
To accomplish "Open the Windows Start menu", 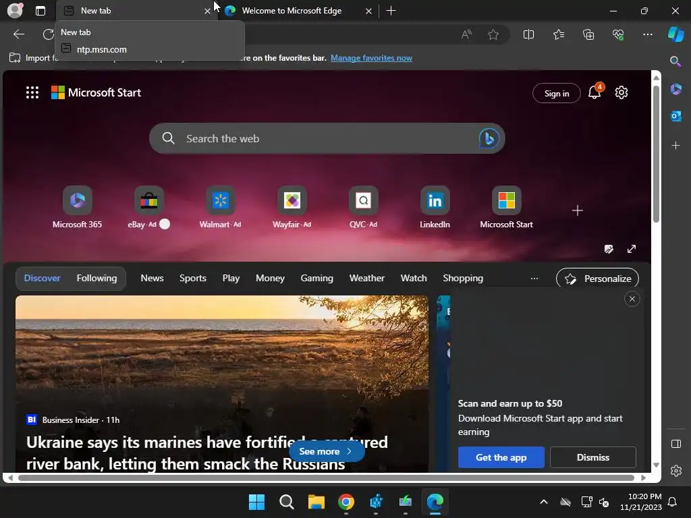I will pyautogui.click(x=256, y=502).
